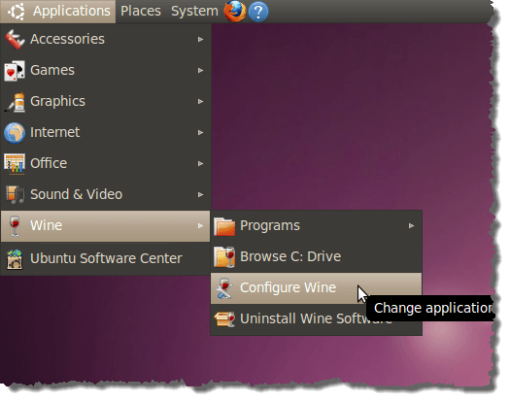Image resolution: width=510 pixels, height=401 pixels.
Task: Choose Uninstall Wine Software
Action: click(316, 319)
